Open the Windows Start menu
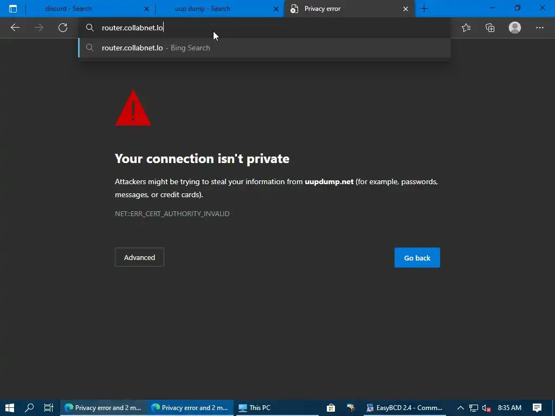The height and width of the screenshot is (416, 555). click(10, 407)
